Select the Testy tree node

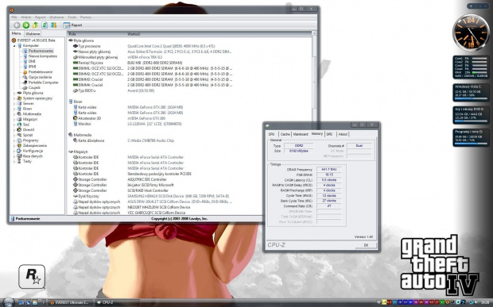coord(27,161)
